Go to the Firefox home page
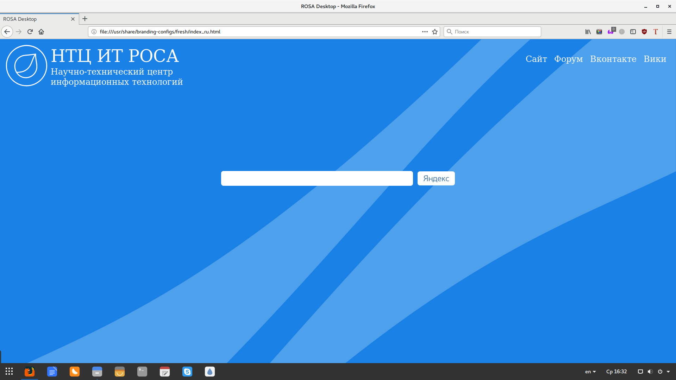The image size is (676, 380). pyautogui.click(x=41, y=32)
